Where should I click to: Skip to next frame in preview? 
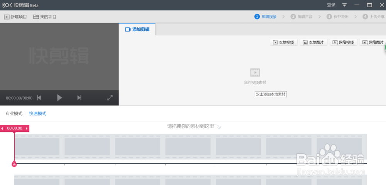(79, 98)
